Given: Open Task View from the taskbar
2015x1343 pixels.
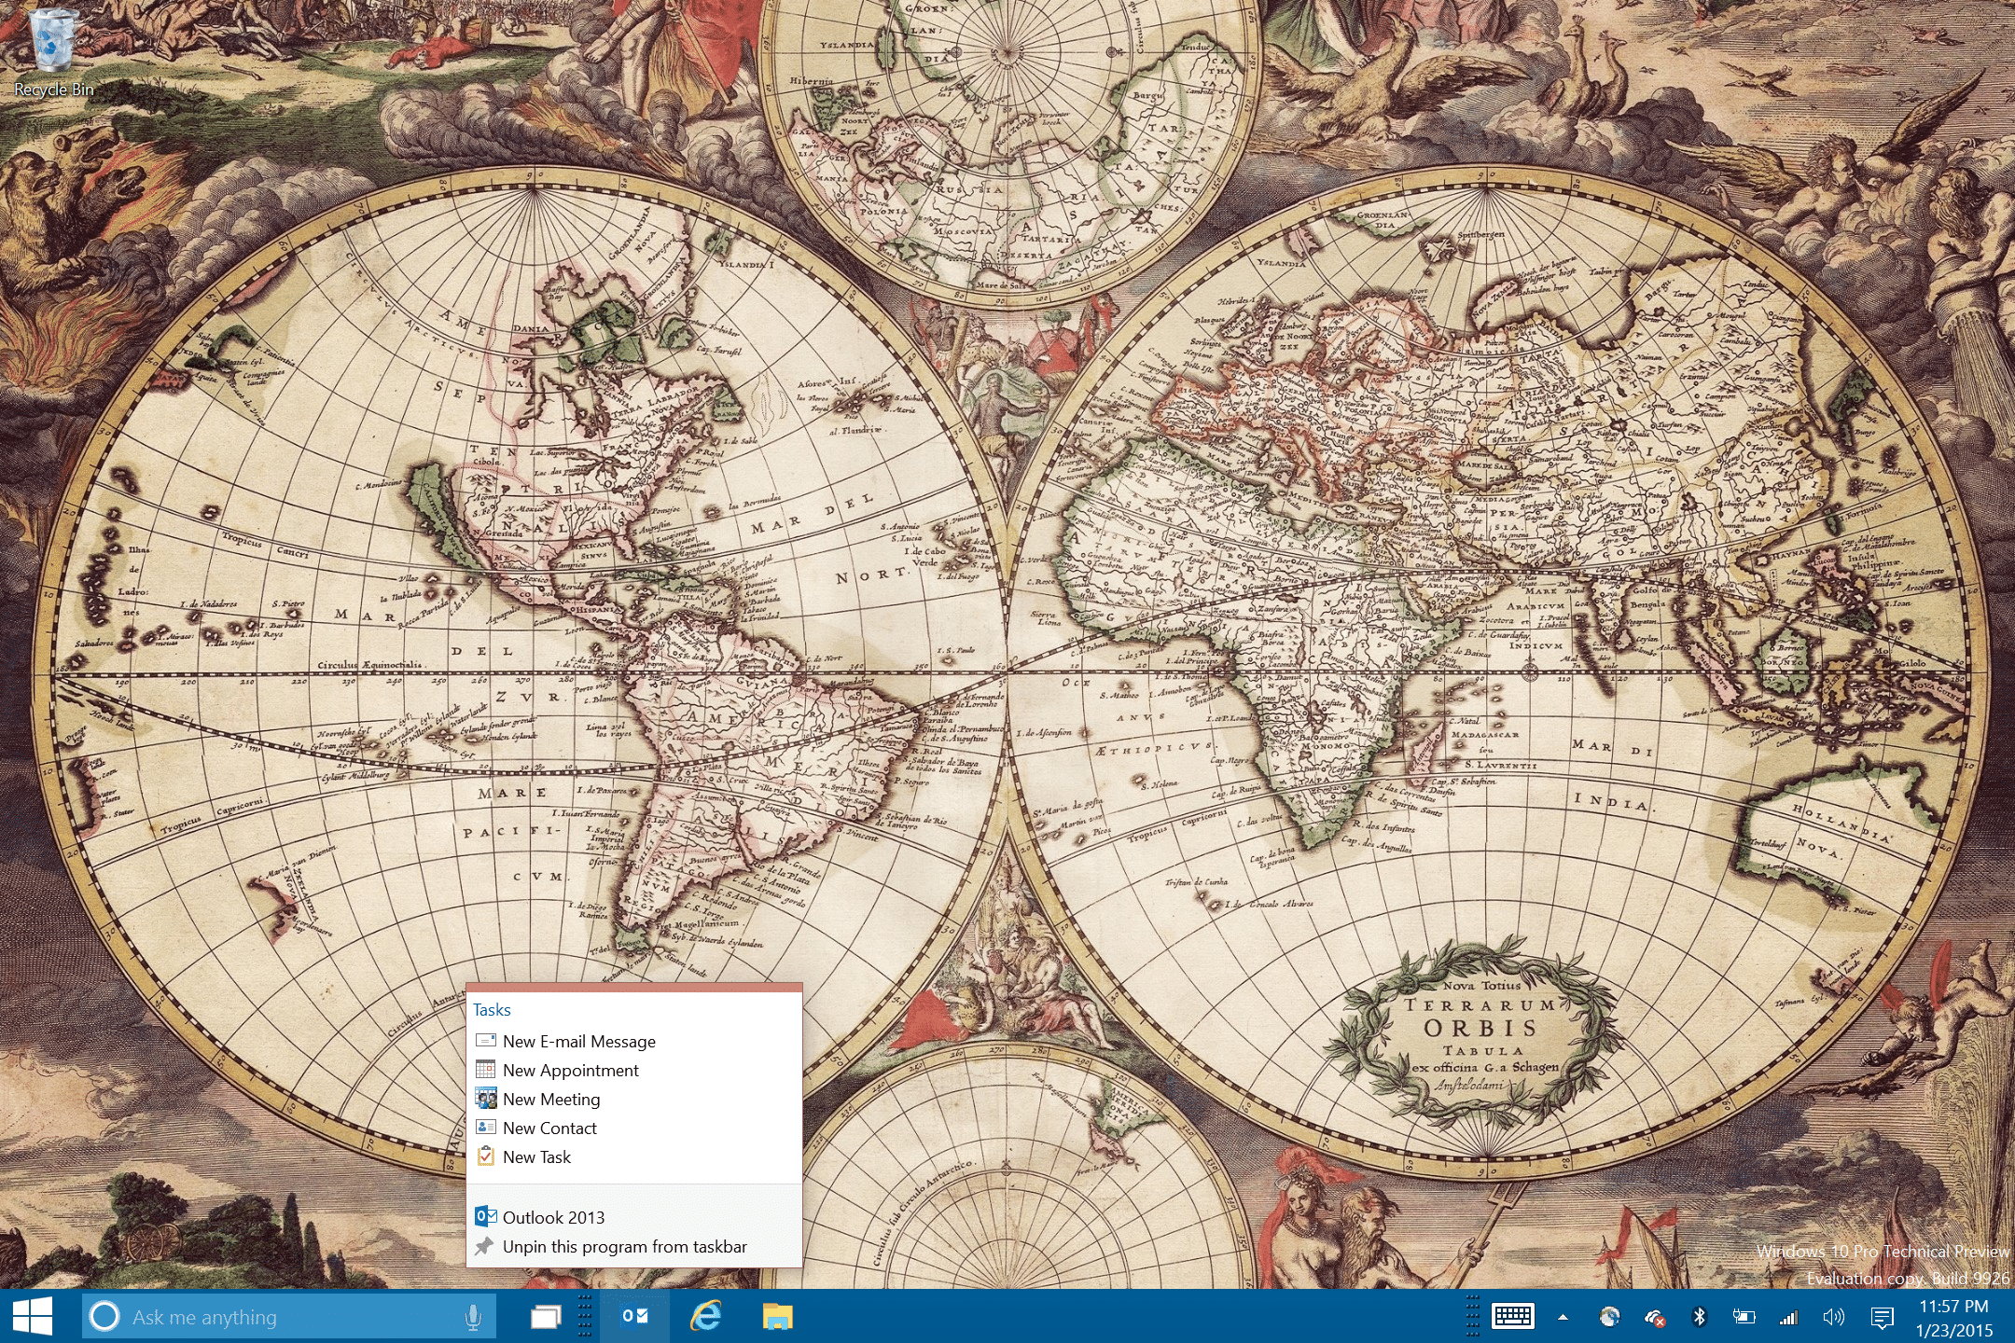Looking at the screenshot, I should click(x=546, y=1317).
